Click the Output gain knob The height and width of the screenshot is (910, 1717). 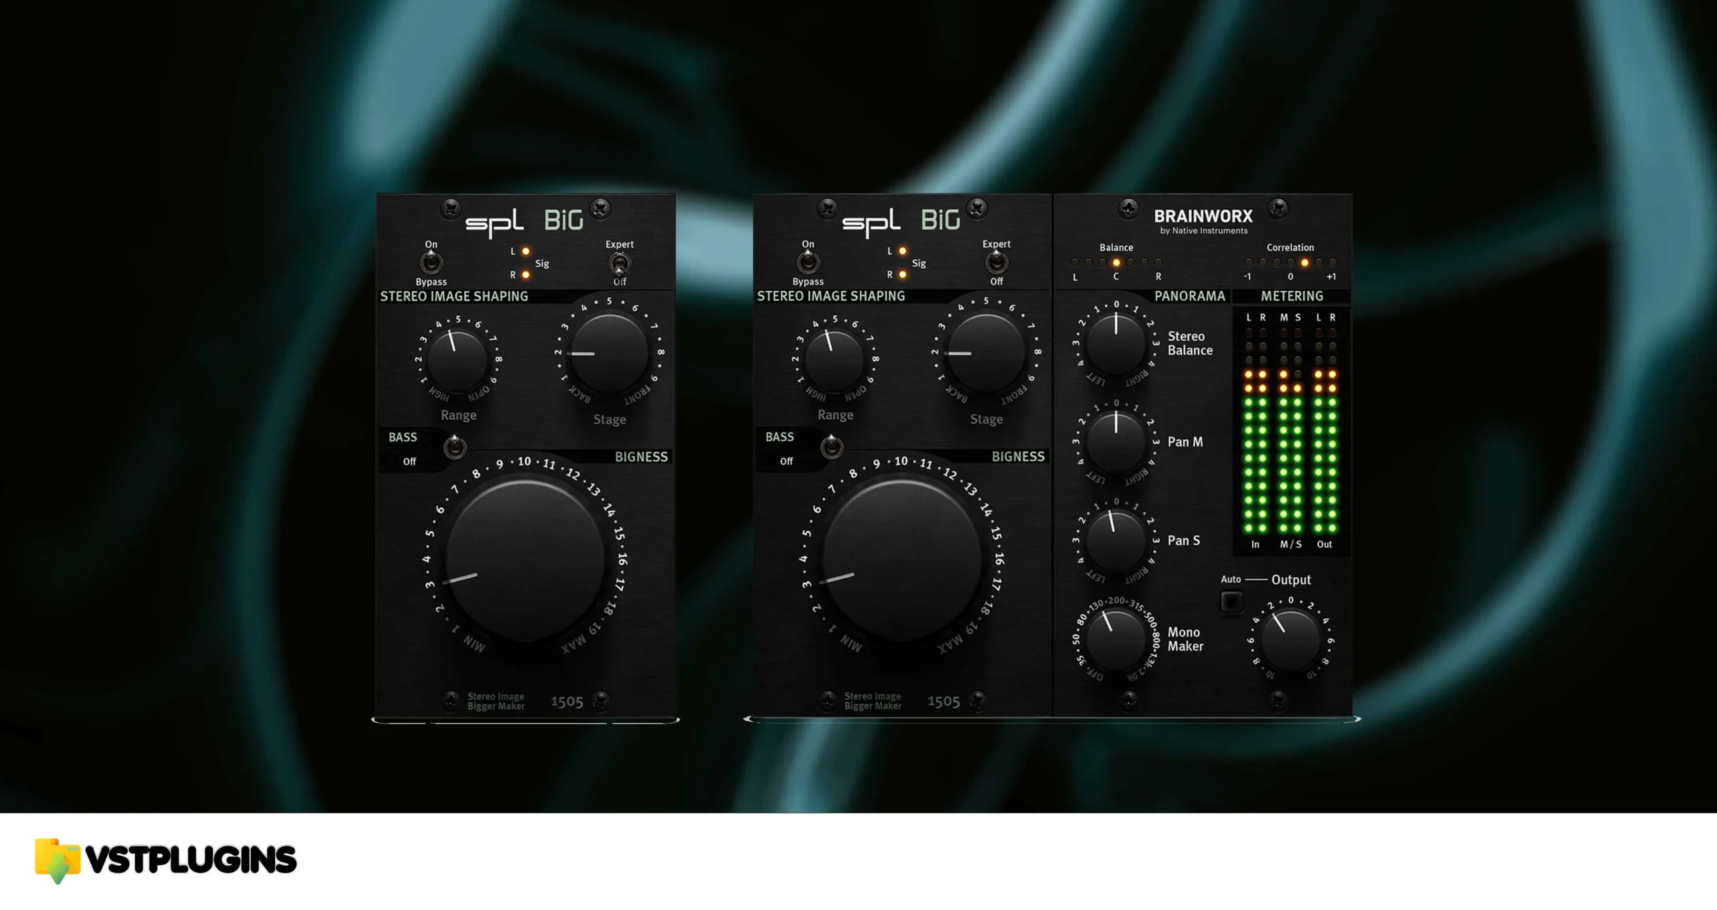pos(1290,639)
